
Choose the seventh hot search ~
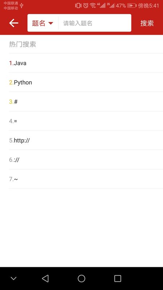click(86, 179)
